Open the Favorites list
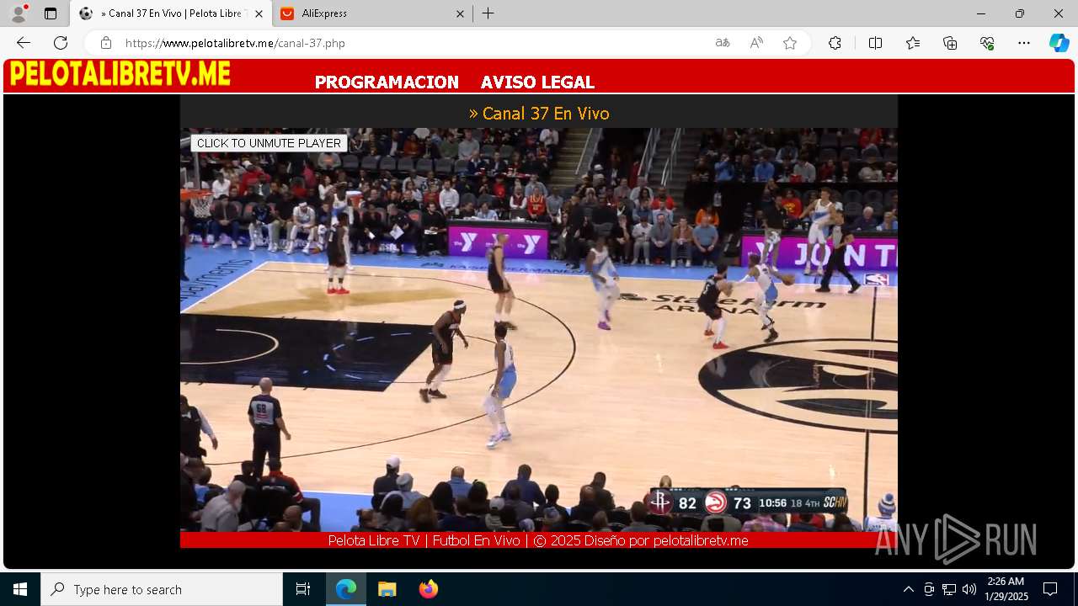The image size is (1078, 606). pyautogui.click(x=913, y=43)
